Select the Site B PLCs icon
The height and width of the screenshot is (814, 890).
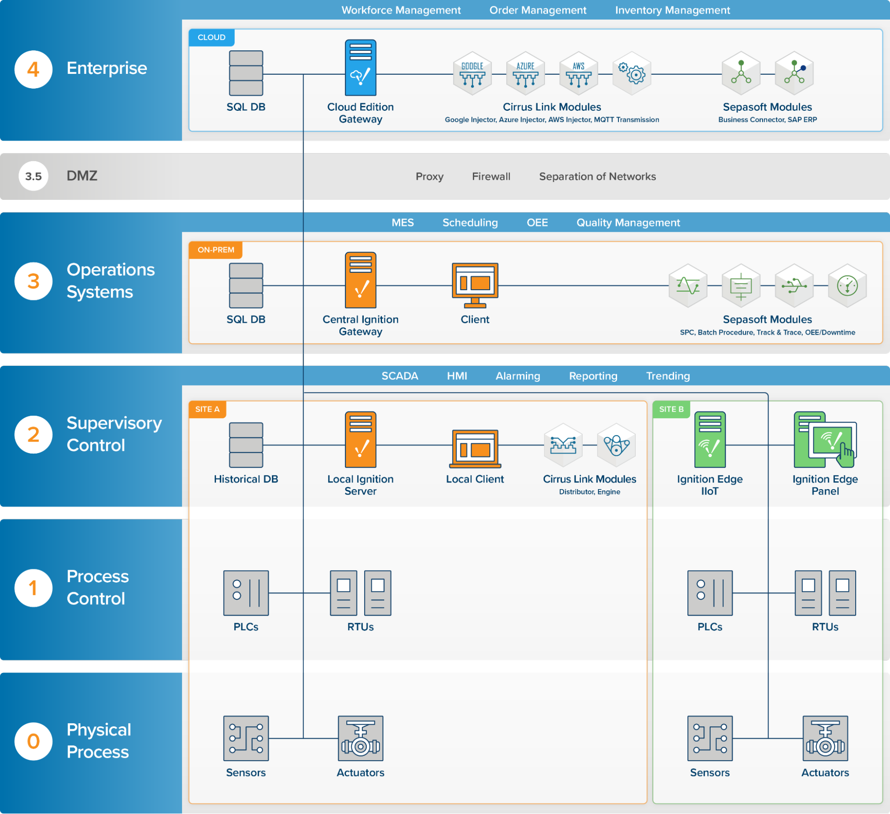[x=710, y=593]
